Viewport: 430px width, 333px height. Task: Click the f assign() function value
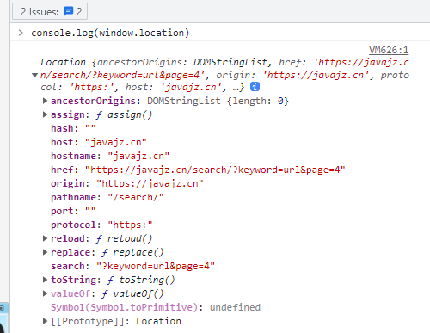[124, 114]
